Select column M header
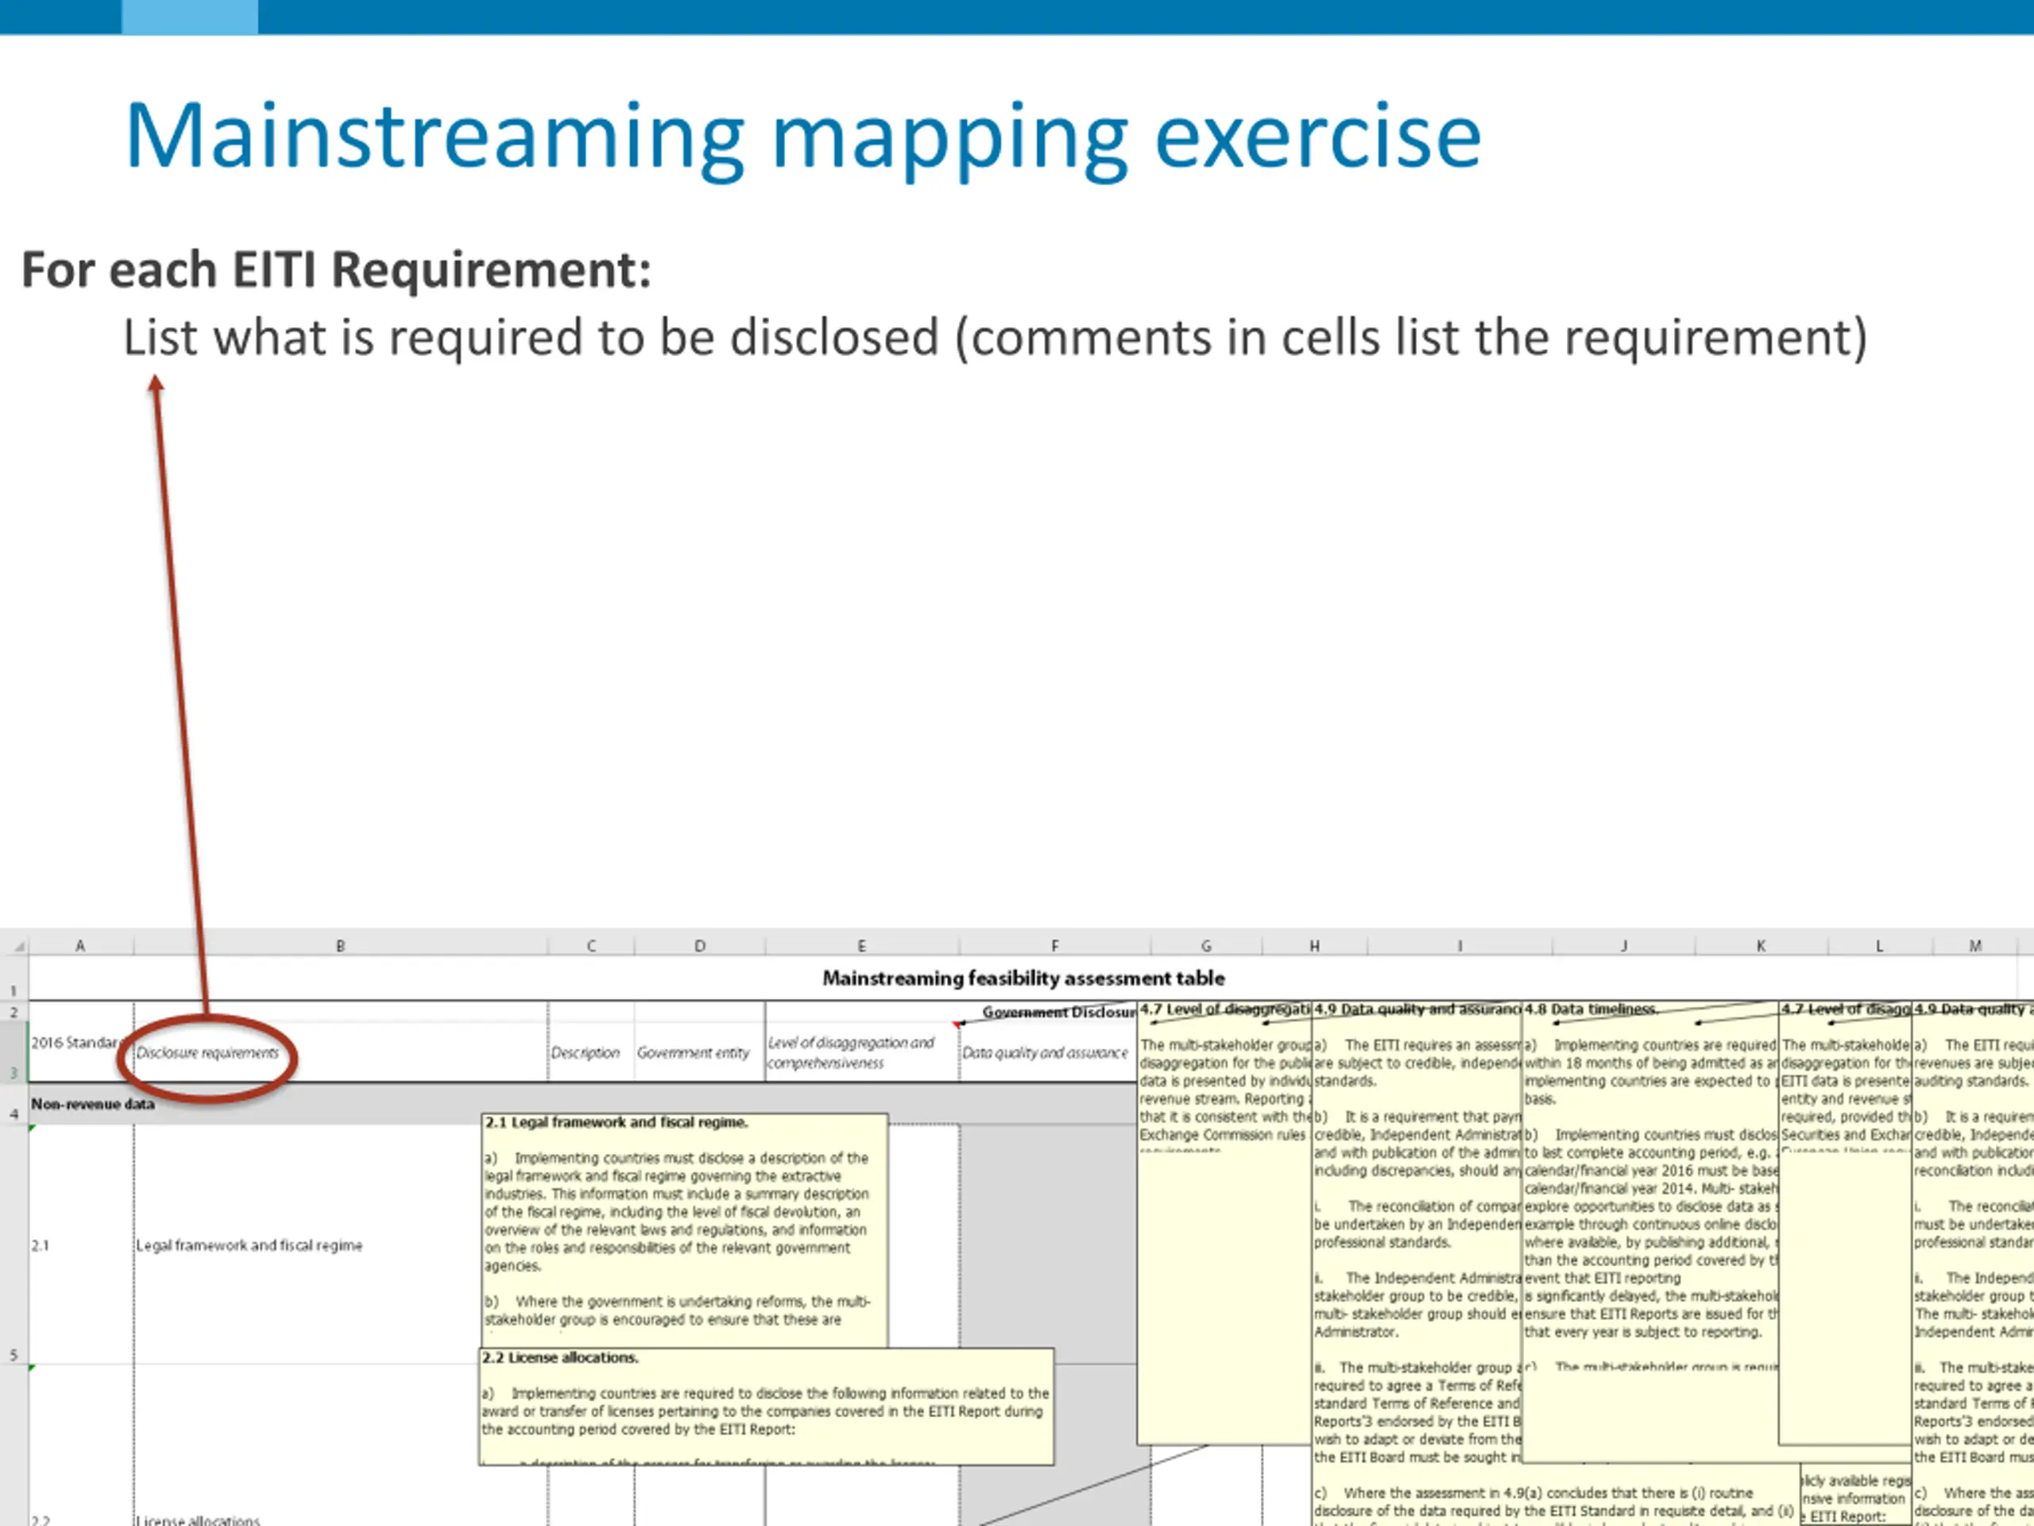 pos(1975,945)
